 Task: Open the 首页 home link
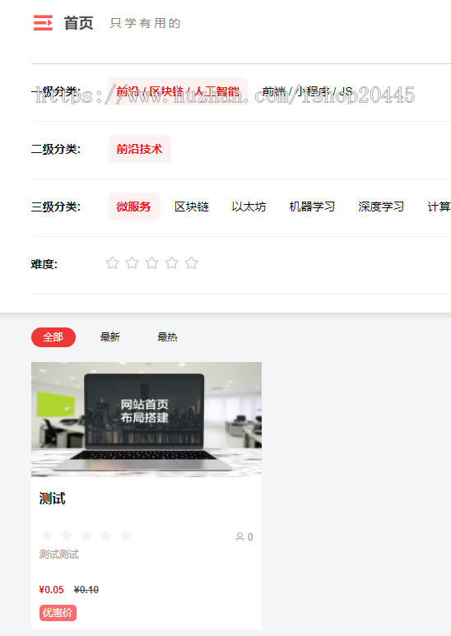(79, 23)
